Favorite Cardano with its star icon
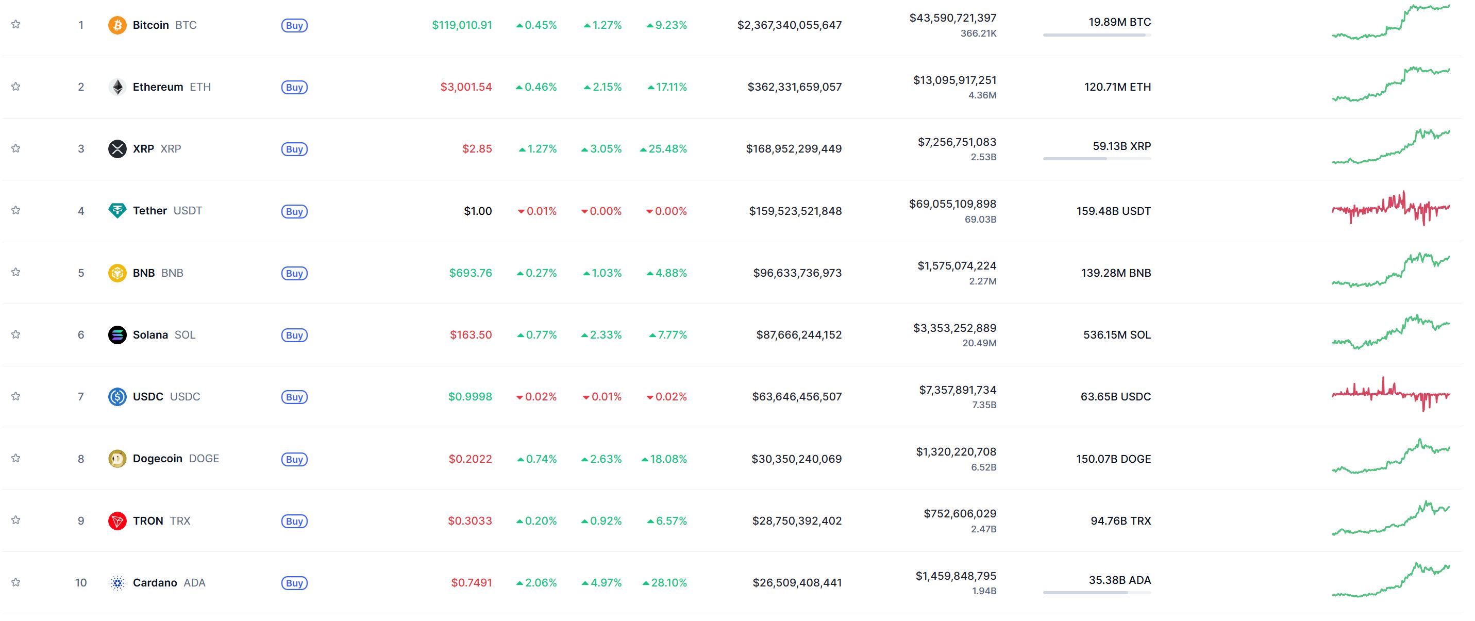The width and height of the screenshot is (1475, 621). pyautogui.click(x=16, y=582)
